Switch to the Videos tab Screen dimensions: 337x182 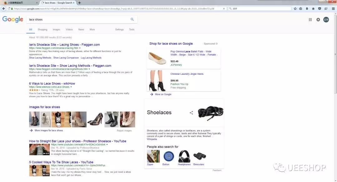(x=69, y=30)
